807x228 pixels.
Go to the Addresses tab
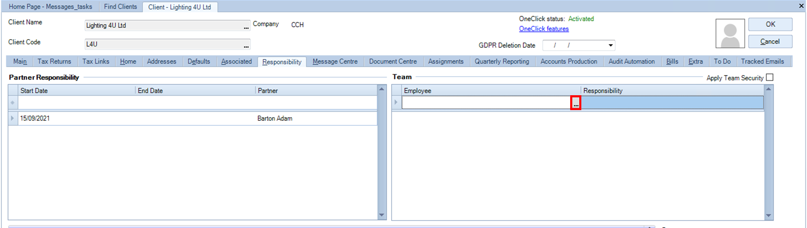pos(161,61)
